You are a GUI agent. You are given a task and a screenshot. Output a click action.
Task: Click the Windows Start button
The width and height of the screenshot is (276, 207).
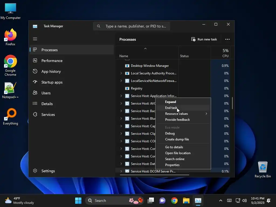[x=78, y=201]
